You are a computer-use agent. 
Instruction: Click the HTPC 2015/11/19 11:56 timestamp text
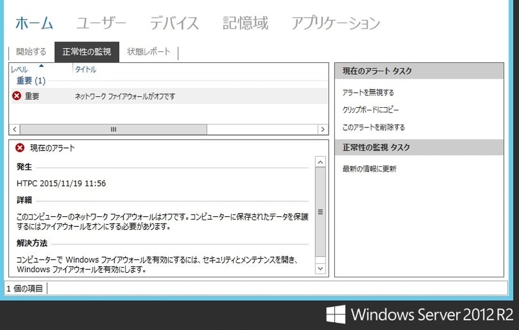[x=61, y=184]
